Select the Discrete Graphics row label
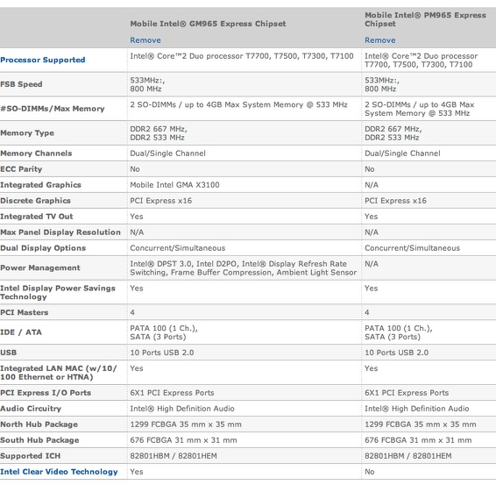Image resolution: width=496 pixels, height=485 pixels. pyautogui.click(x=35, y=201)
